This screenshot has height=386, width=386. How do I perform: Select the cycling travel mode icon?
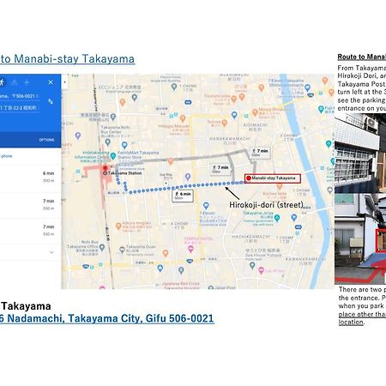pos(14,82)
